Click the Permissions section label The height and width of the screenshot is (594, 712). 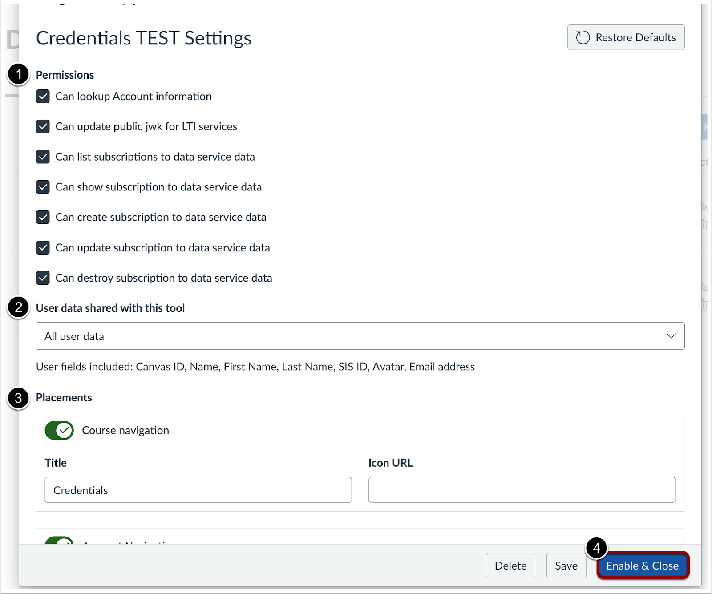pos(65,75)
